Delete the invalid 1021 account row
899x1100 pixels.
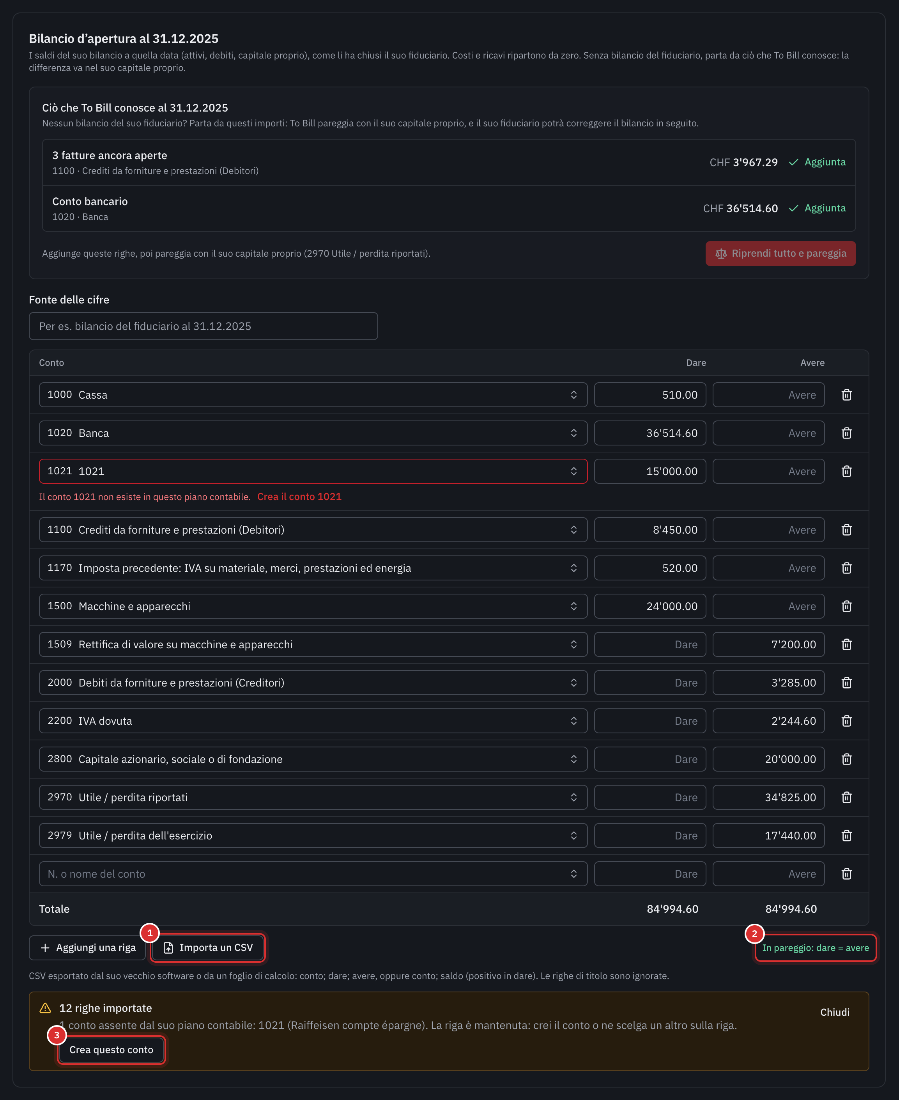click(x=846, y=472)
